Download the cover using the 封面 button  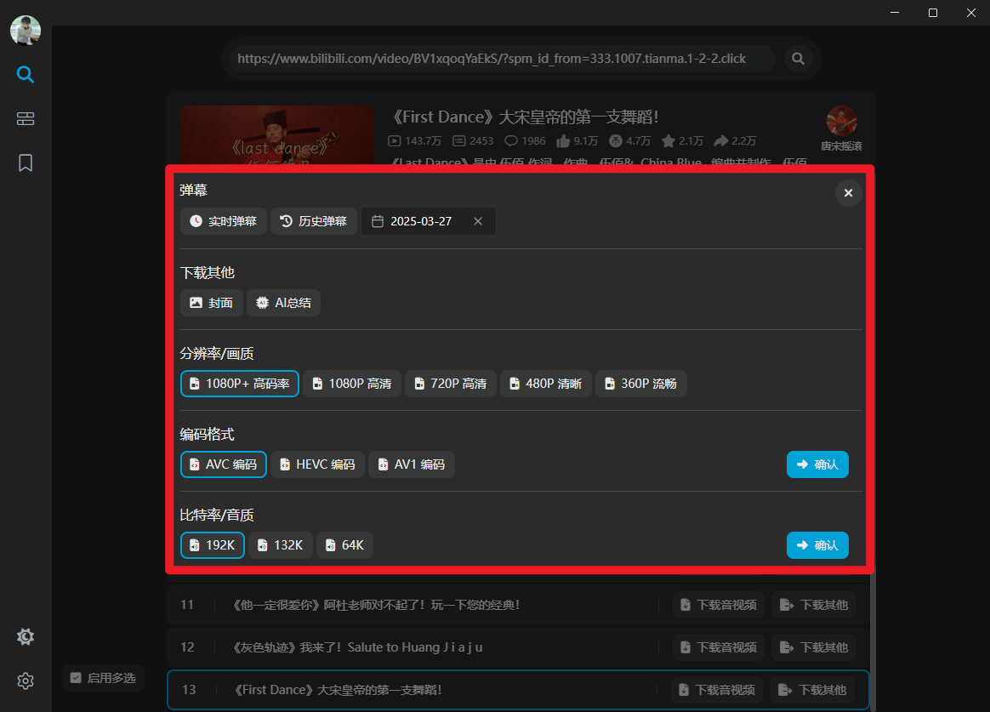pyautogui.click(x=211, y=302)
